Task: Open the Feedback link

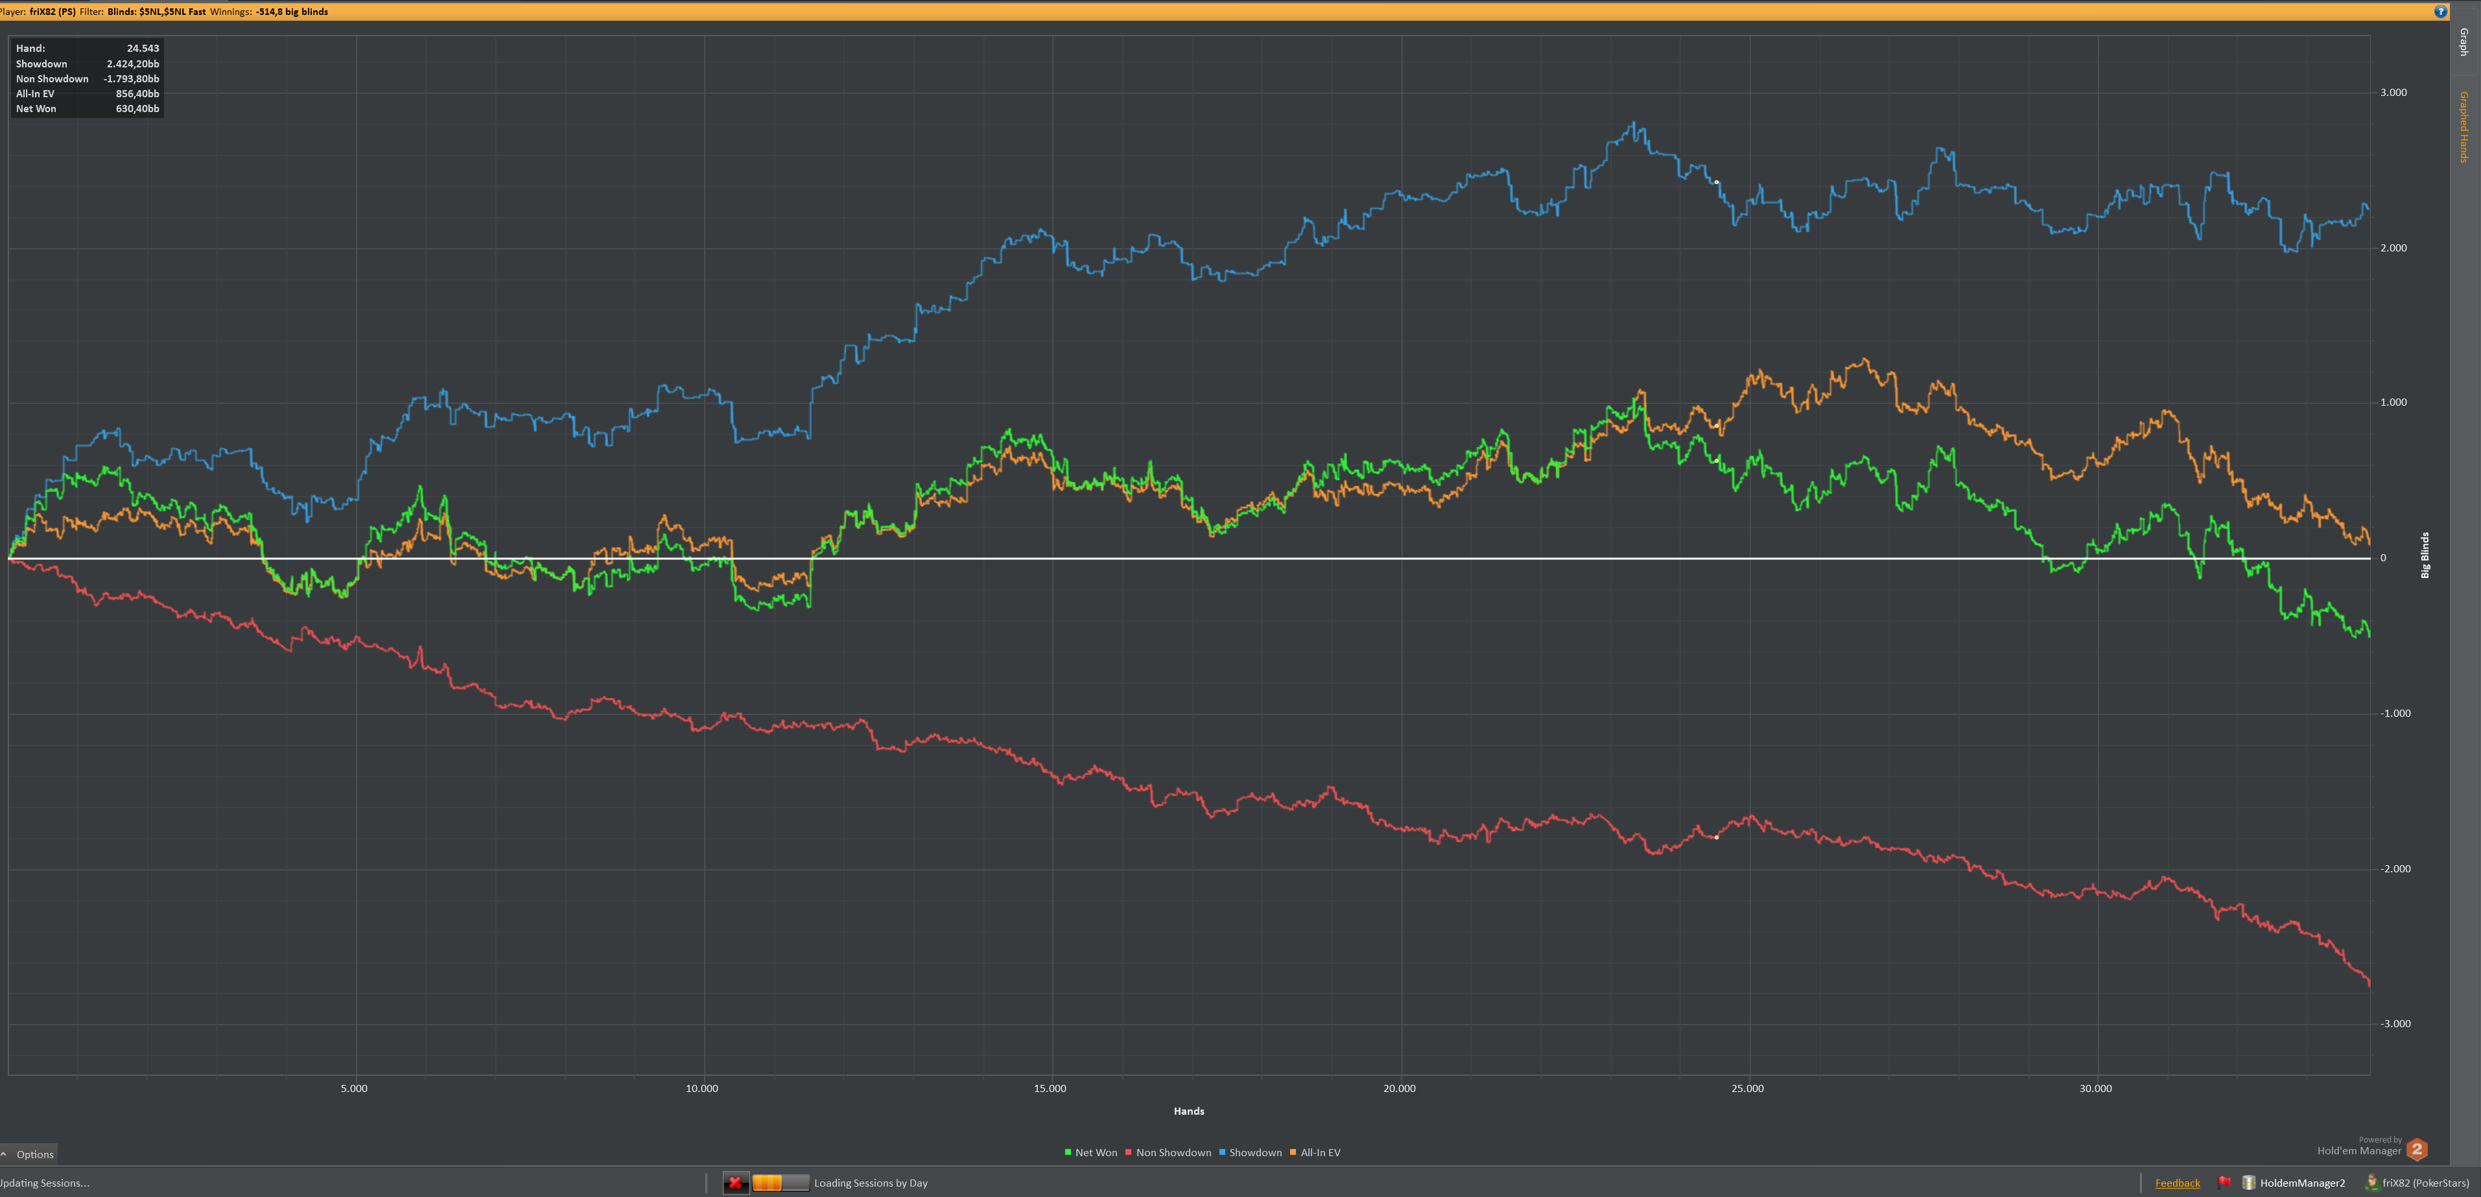Action: click(2178, 1183)
